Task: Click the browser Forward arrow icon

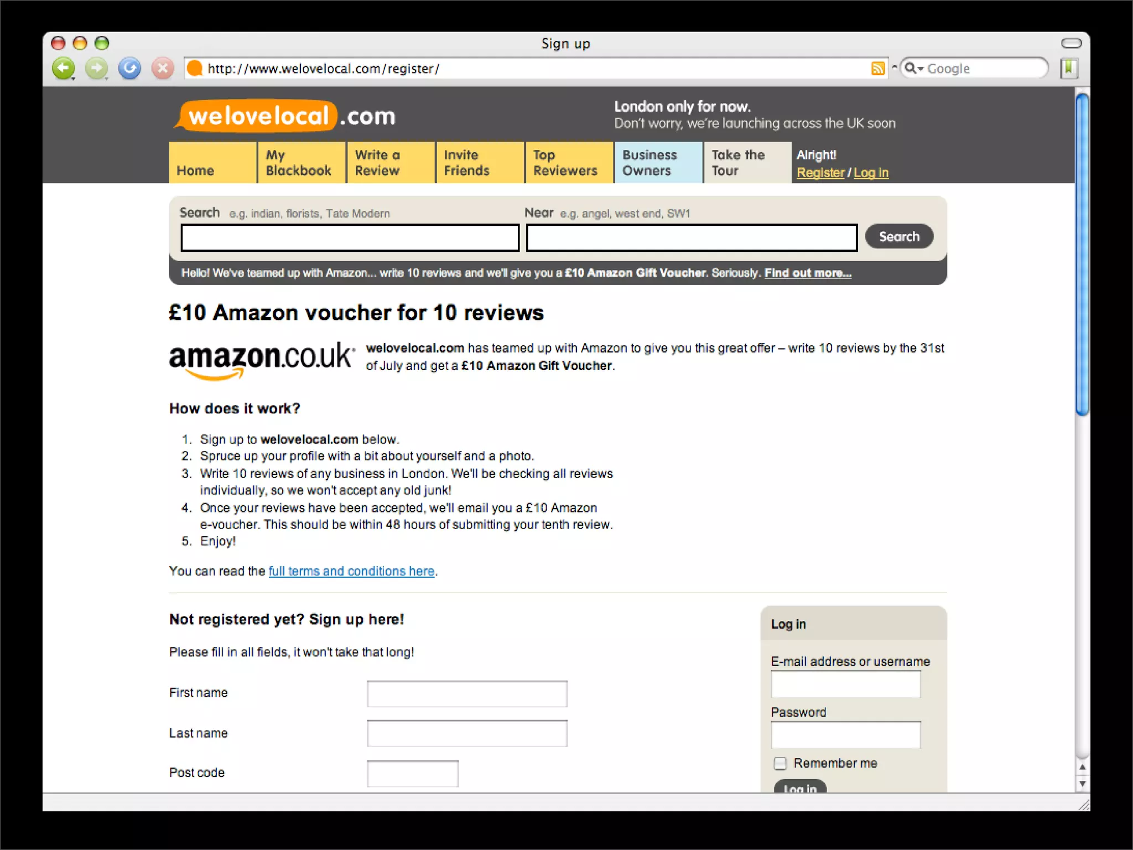Action: click(x=97, y=69)
